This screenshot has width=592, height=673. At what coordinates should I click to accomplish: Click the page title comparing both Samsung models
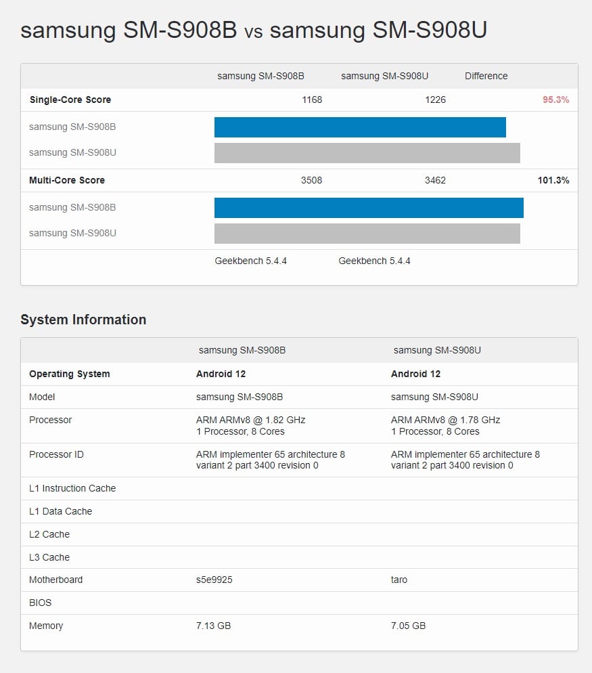(254, 30)
